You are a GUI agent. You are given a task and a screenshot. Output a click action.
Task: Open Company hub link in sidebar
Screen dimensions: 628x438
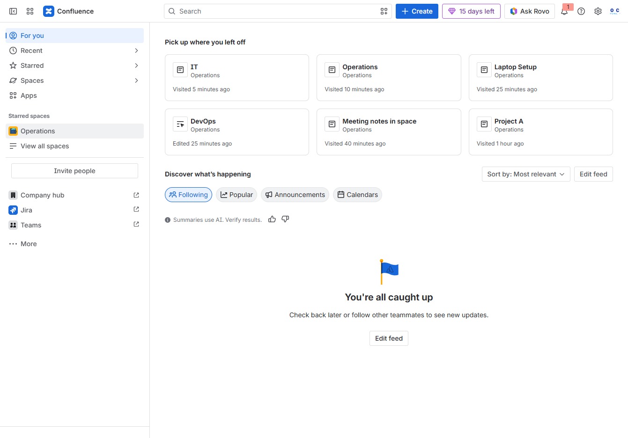point(75,195)
